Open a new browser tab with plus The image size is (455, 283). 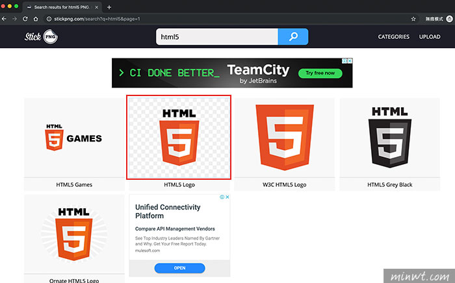click(x=109, y=6)
